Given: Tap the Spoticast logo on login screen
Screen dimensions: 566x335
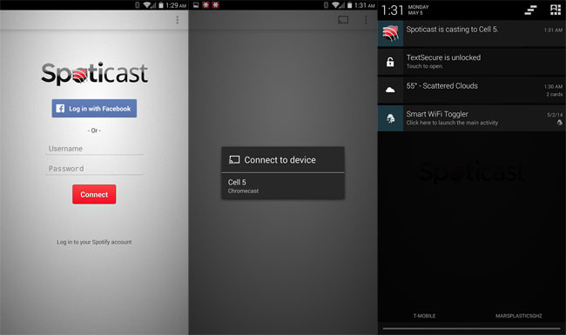Looking at the screenshot, I should (x=94, y=73).
